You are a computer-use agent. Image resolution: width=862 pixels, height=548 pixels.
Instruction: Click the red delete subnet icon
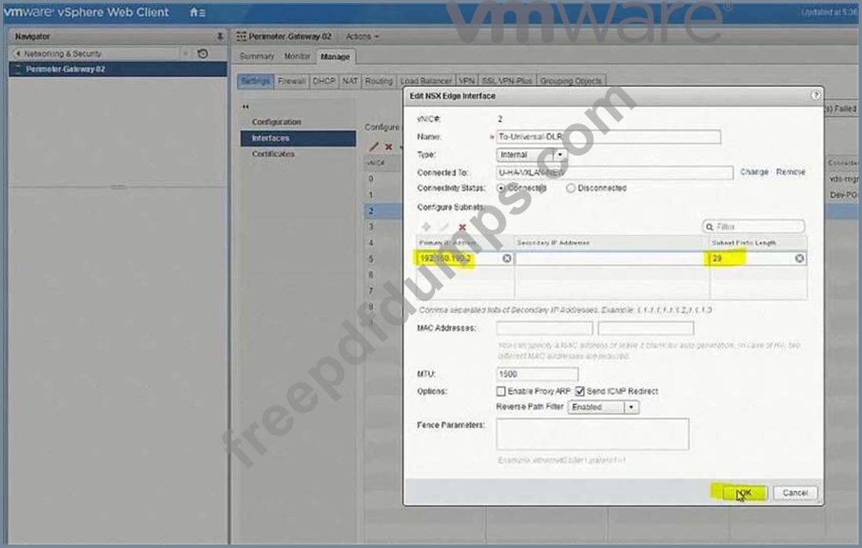pyautogui.click(x=462, y=226)
